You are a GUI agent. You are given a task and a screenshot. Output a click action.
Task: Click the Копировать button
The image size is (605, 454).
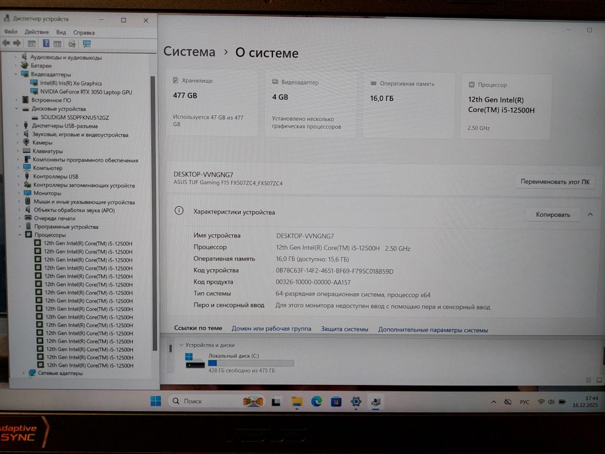(x=552, y=215)
